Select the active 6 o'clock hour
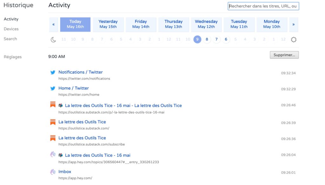The height and width of the screenshot is (185, 325). point(226,39)
